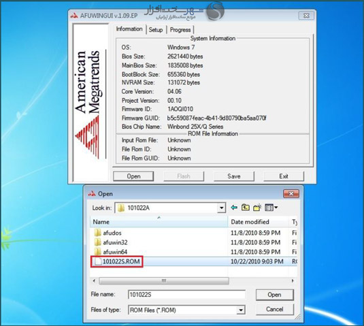Image resolution: width=364 pixels, height=326 pixels.
Task: Click the scrollbar left arrow in file list
Action: (x=94, y=281)
